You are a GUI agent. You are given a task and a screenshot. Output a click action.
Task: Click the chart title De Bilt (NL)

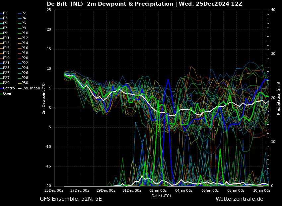pos(65,4)
